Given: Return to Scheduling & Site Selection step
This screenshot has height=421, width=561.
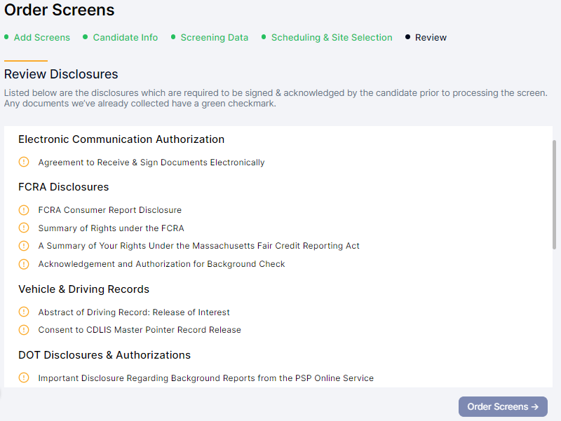Looking at the screenshot, I should point(332,38).
